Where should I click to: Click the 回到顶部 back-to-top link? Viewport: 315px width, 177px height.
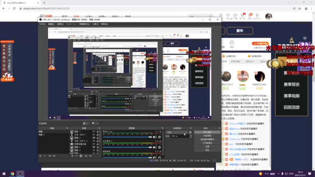click(291, 107)
